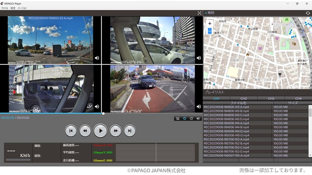
Task: Mute audio of the top-left camera view
Action: (x=97, y=58)
